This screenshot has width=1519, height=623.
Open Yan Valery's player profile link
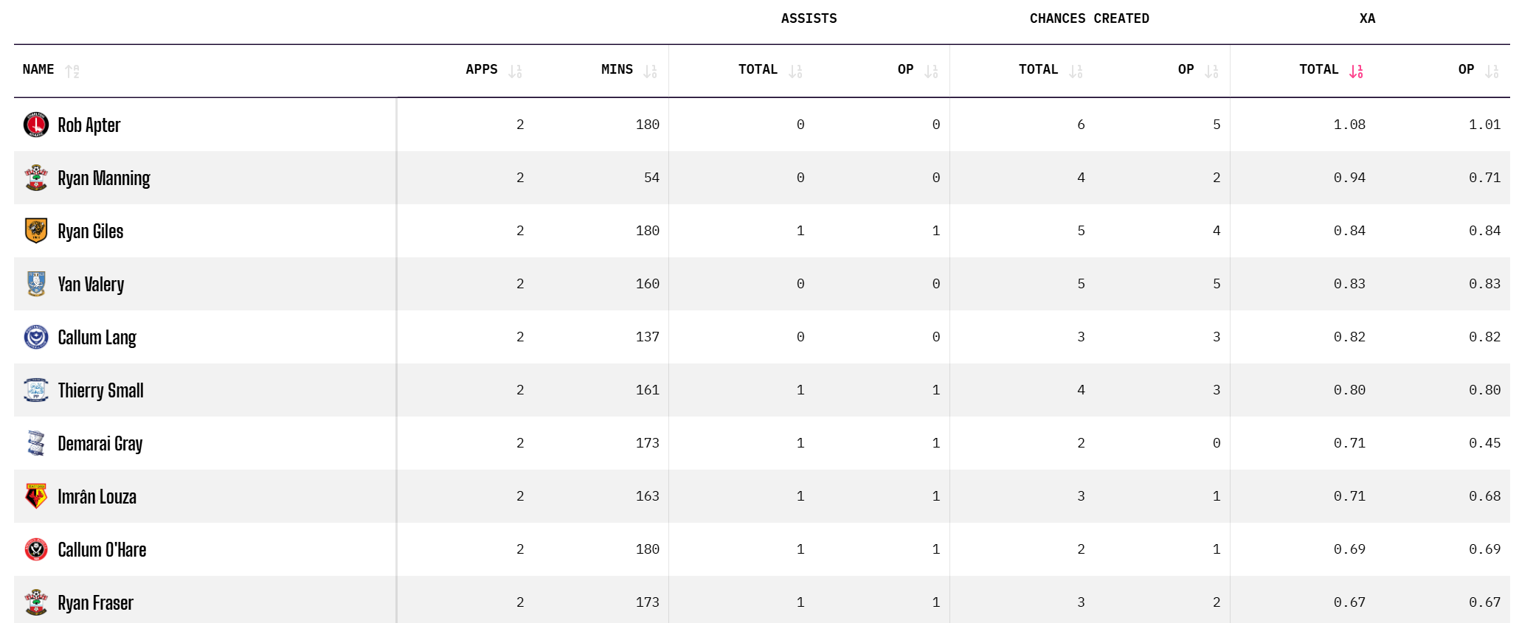[91, 285]
